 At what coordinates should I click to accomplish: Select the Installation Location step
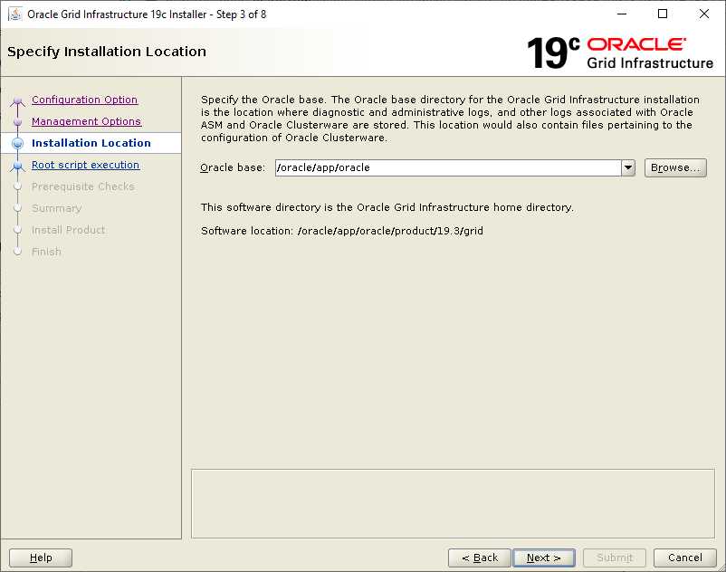(91, 143)
